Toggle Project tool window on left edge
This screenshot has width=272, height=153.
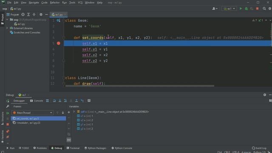click(x=3, y=19)
